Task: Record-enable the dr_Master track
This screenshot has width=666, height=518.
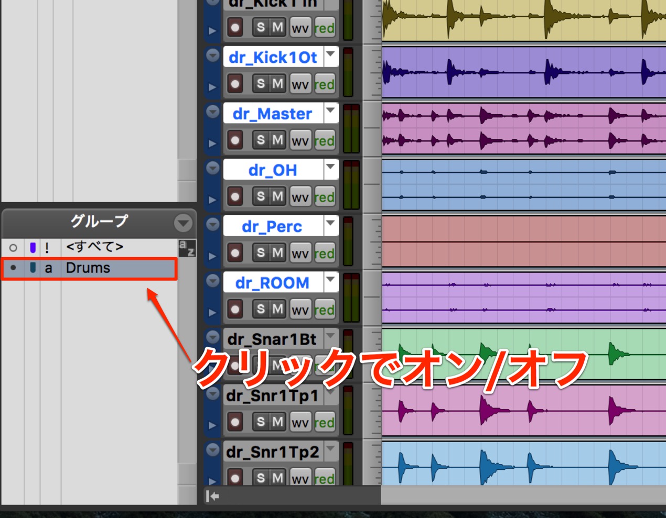Action: (x=235, y=140)
